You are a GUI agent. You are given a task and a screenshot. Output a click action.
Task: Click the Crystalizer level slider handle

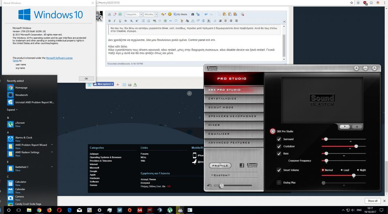(x=356, y=146)
